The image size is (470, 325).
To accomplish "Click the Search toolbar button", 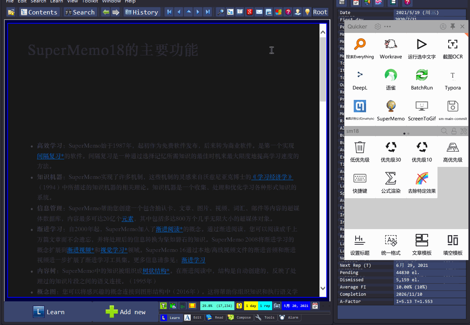I will 80,12.
